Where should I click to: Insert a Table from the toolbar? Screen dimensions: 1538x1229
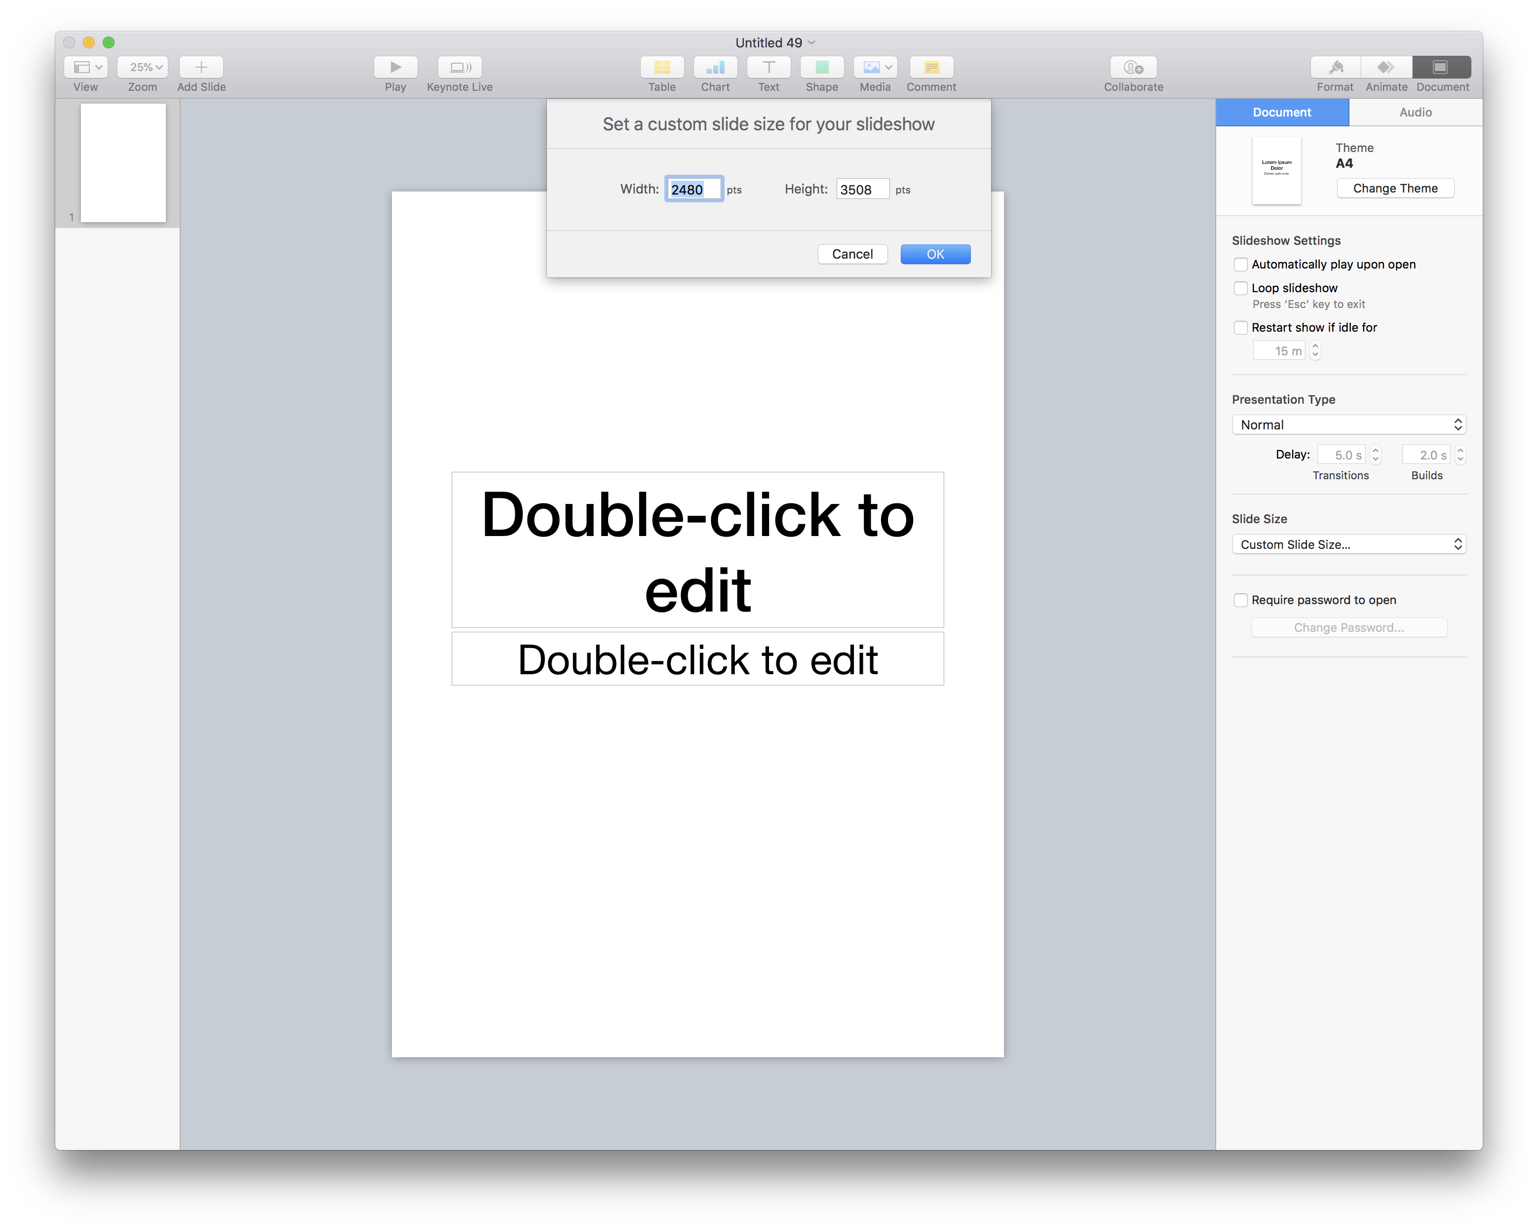(x=661, y=67)
